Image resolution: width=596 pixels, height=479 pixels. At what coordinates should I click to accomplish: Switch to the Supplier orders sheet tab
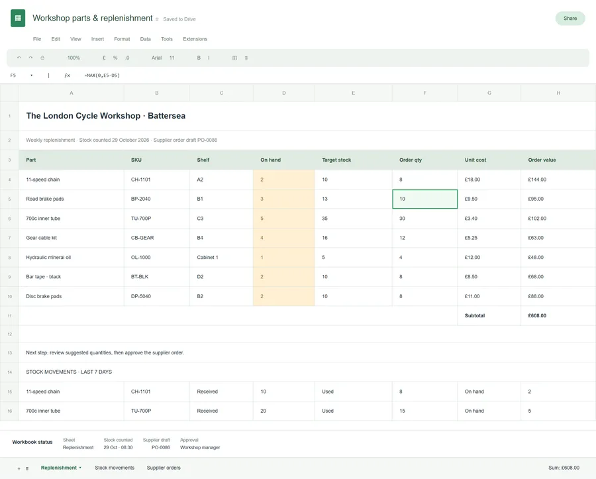point(164,468)
